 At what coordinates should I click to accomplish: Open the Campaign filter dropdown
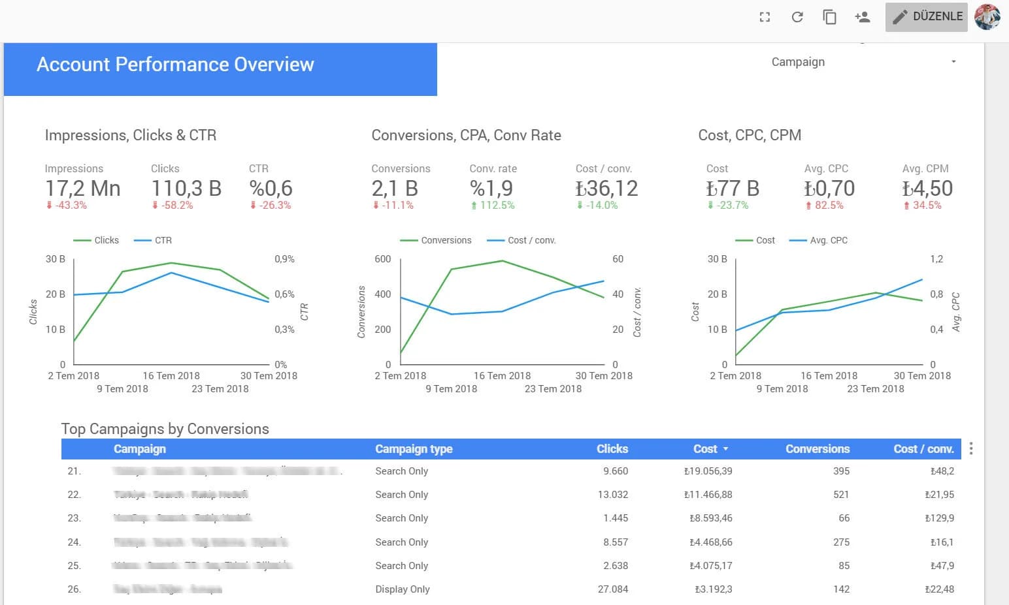click(x=863, y=62)
